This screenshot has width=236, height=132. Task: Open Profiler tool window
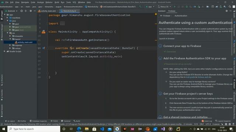22,121
